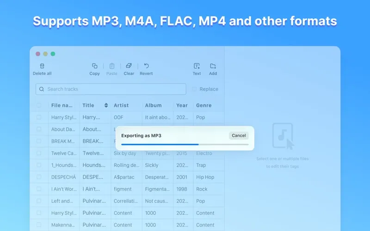370x231 pixels.
Task: Select the Rolling de... artist cell
Action: click(126, 165)
